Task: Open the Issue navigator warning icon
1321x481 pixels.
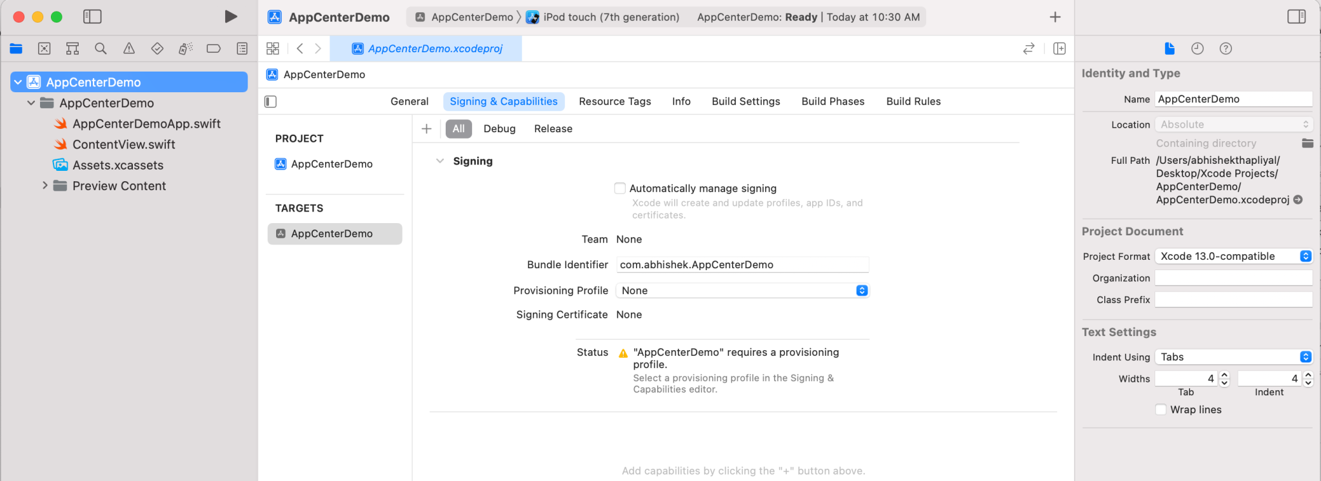Action: click(x=129, y=48)
